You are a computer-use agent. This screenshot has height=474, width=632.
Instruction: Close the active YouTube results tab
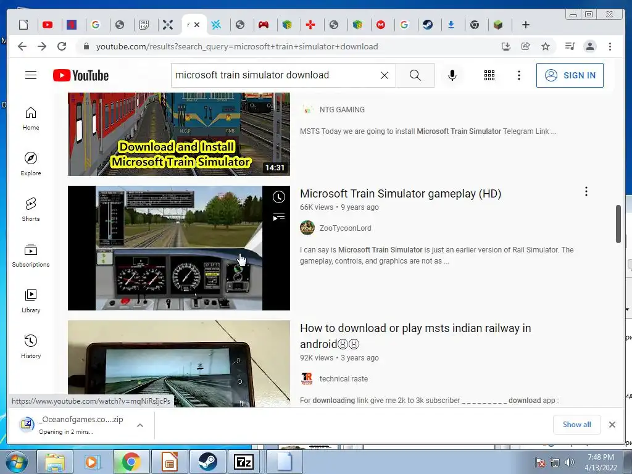coord(197,25)
